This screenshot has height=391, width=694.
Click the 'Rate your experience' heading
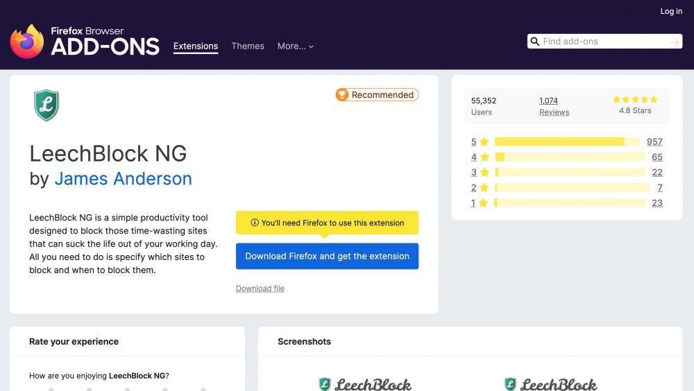point(74,342)
